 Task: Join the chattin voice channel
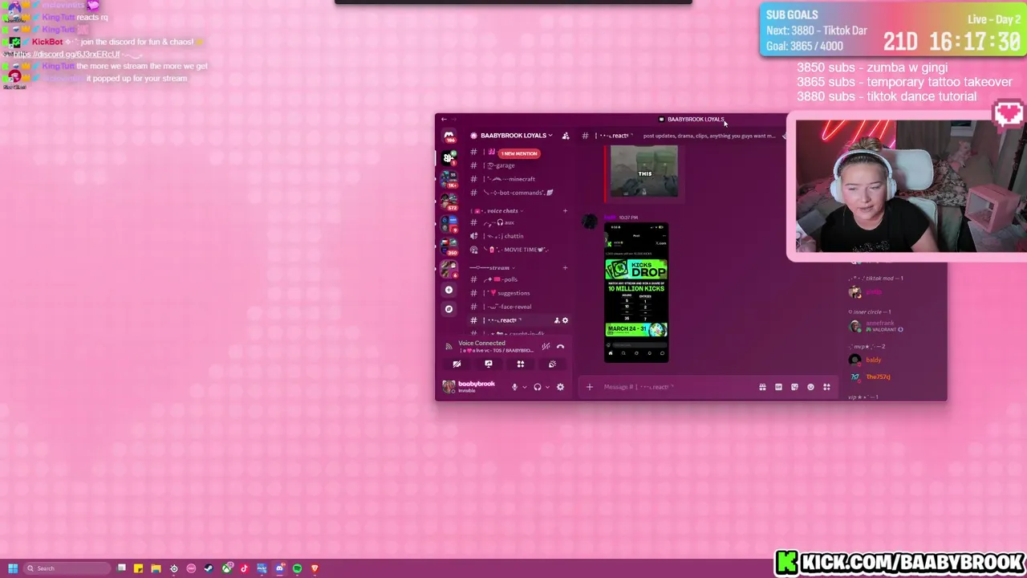[x=518, y=236]
